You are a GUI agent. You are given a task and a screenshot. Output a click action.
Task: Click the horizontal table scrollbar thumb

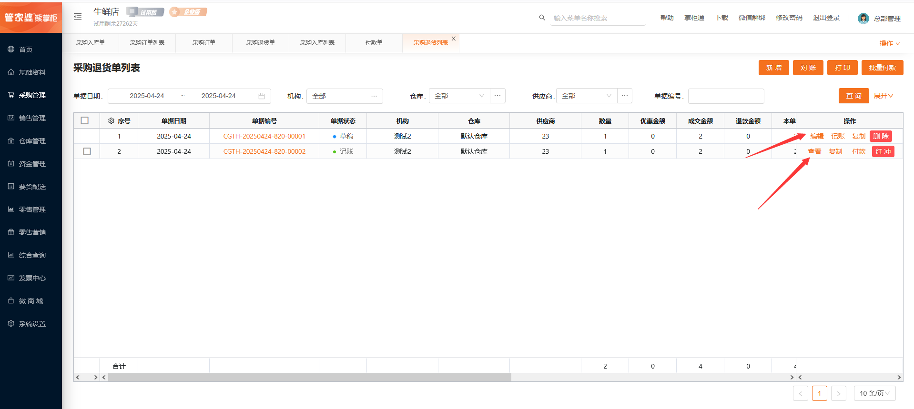[310, 377]
